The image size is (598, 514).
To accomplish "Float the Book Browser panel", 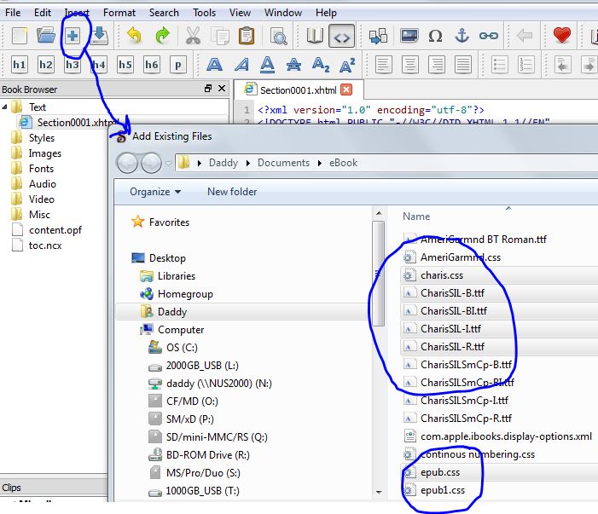I will [x=208, y=89].
